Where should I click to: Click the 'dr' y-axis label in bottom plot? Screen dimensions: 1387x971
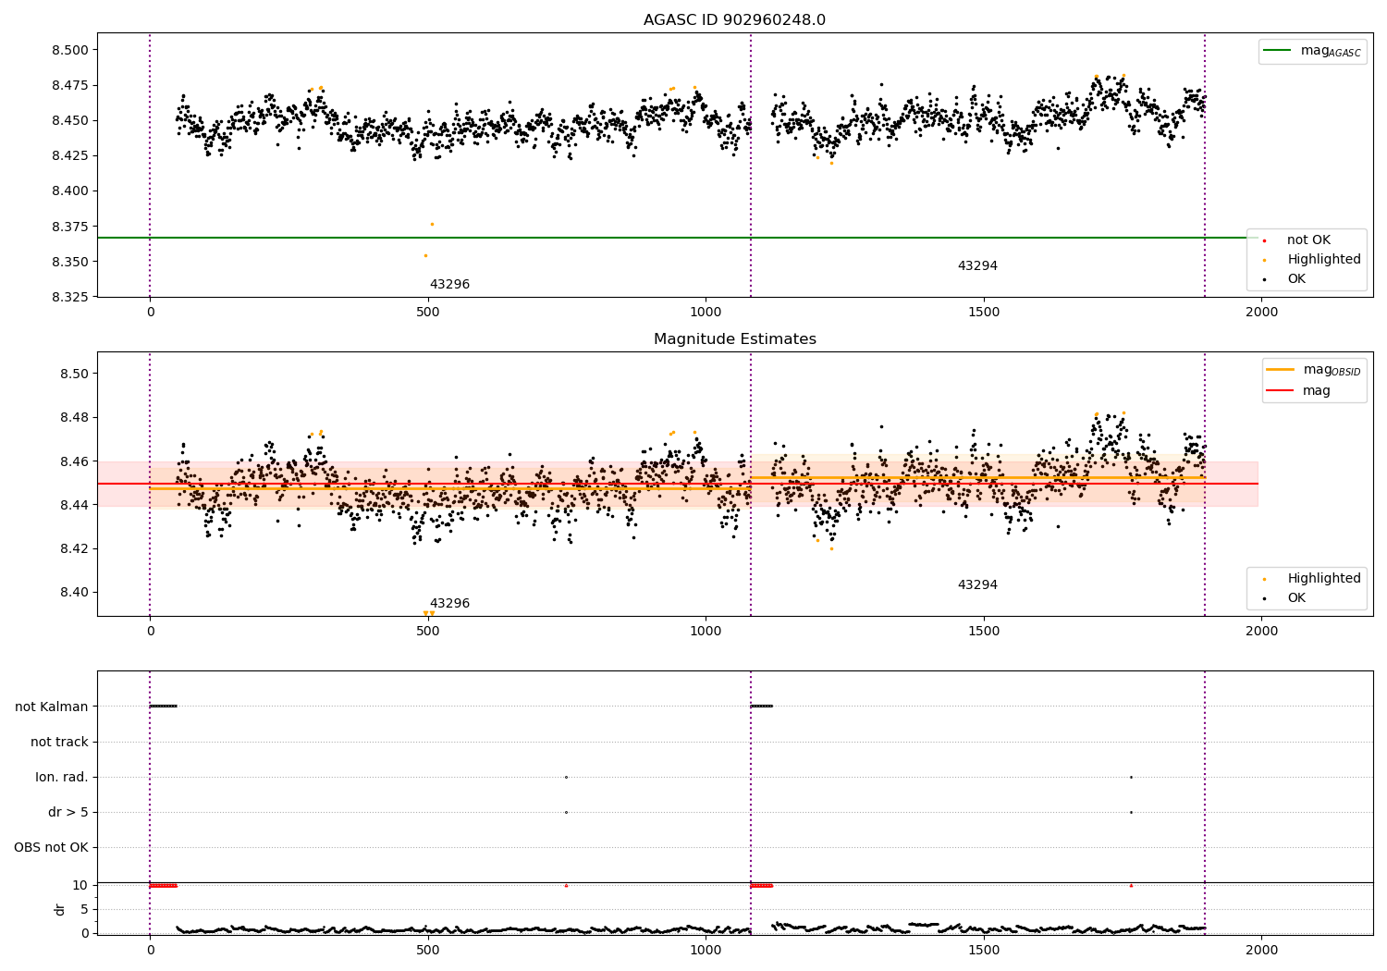(60, 909)
